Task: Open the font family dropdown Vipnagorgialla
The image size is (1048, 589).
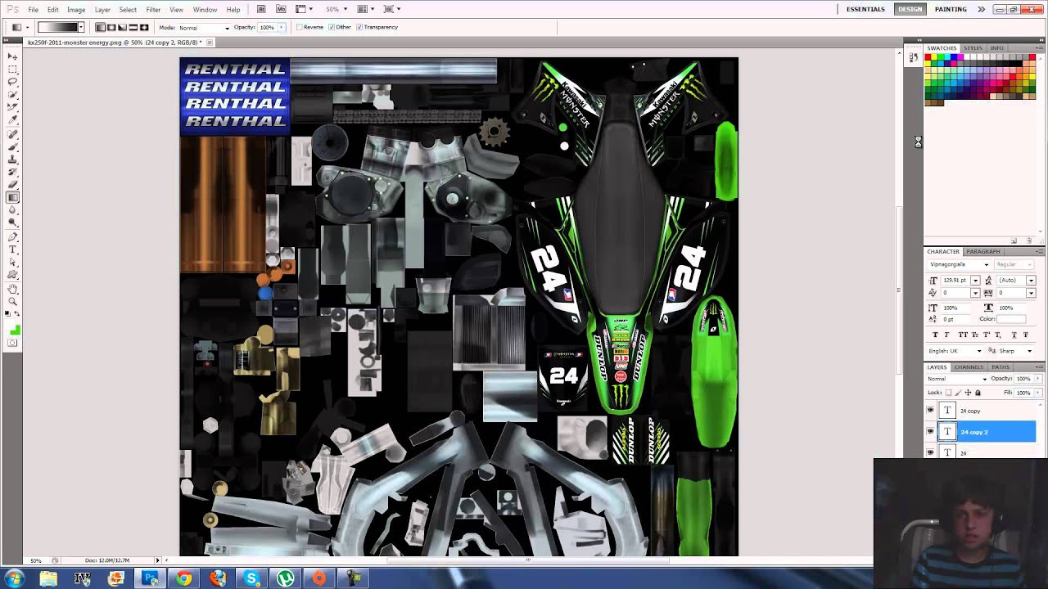Action: (959, 264)
